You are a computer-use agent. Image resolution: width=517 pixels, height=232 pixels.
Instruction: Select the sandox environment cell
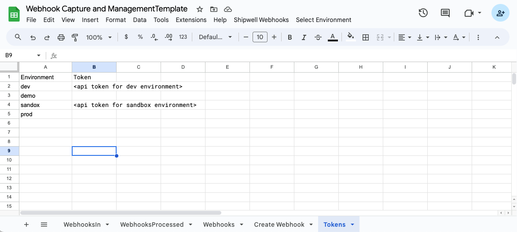point(45,105)
